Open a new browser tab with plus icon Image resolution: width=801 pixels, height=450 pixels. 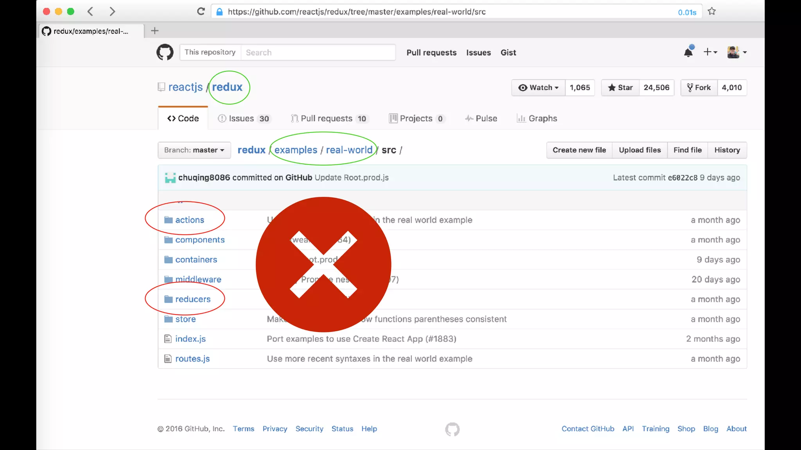pyautogui.click(x=154, y=31)
